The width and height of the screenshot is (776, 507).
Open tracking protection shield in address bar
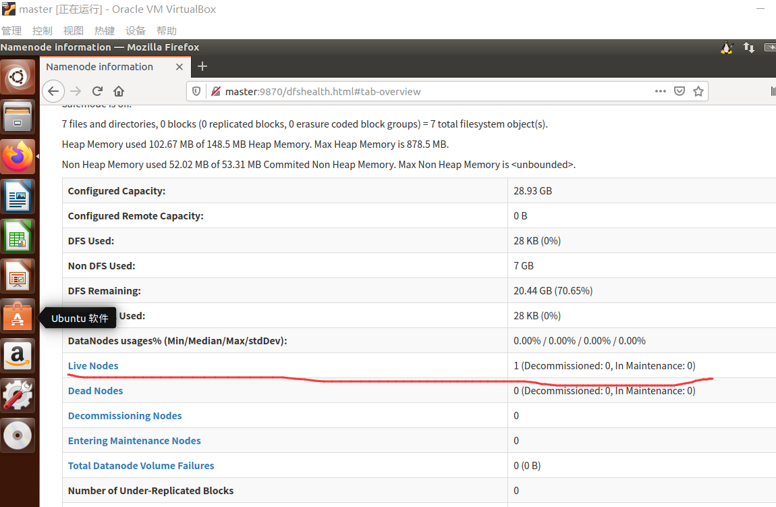pyautogui.click(x=196, y=91)
